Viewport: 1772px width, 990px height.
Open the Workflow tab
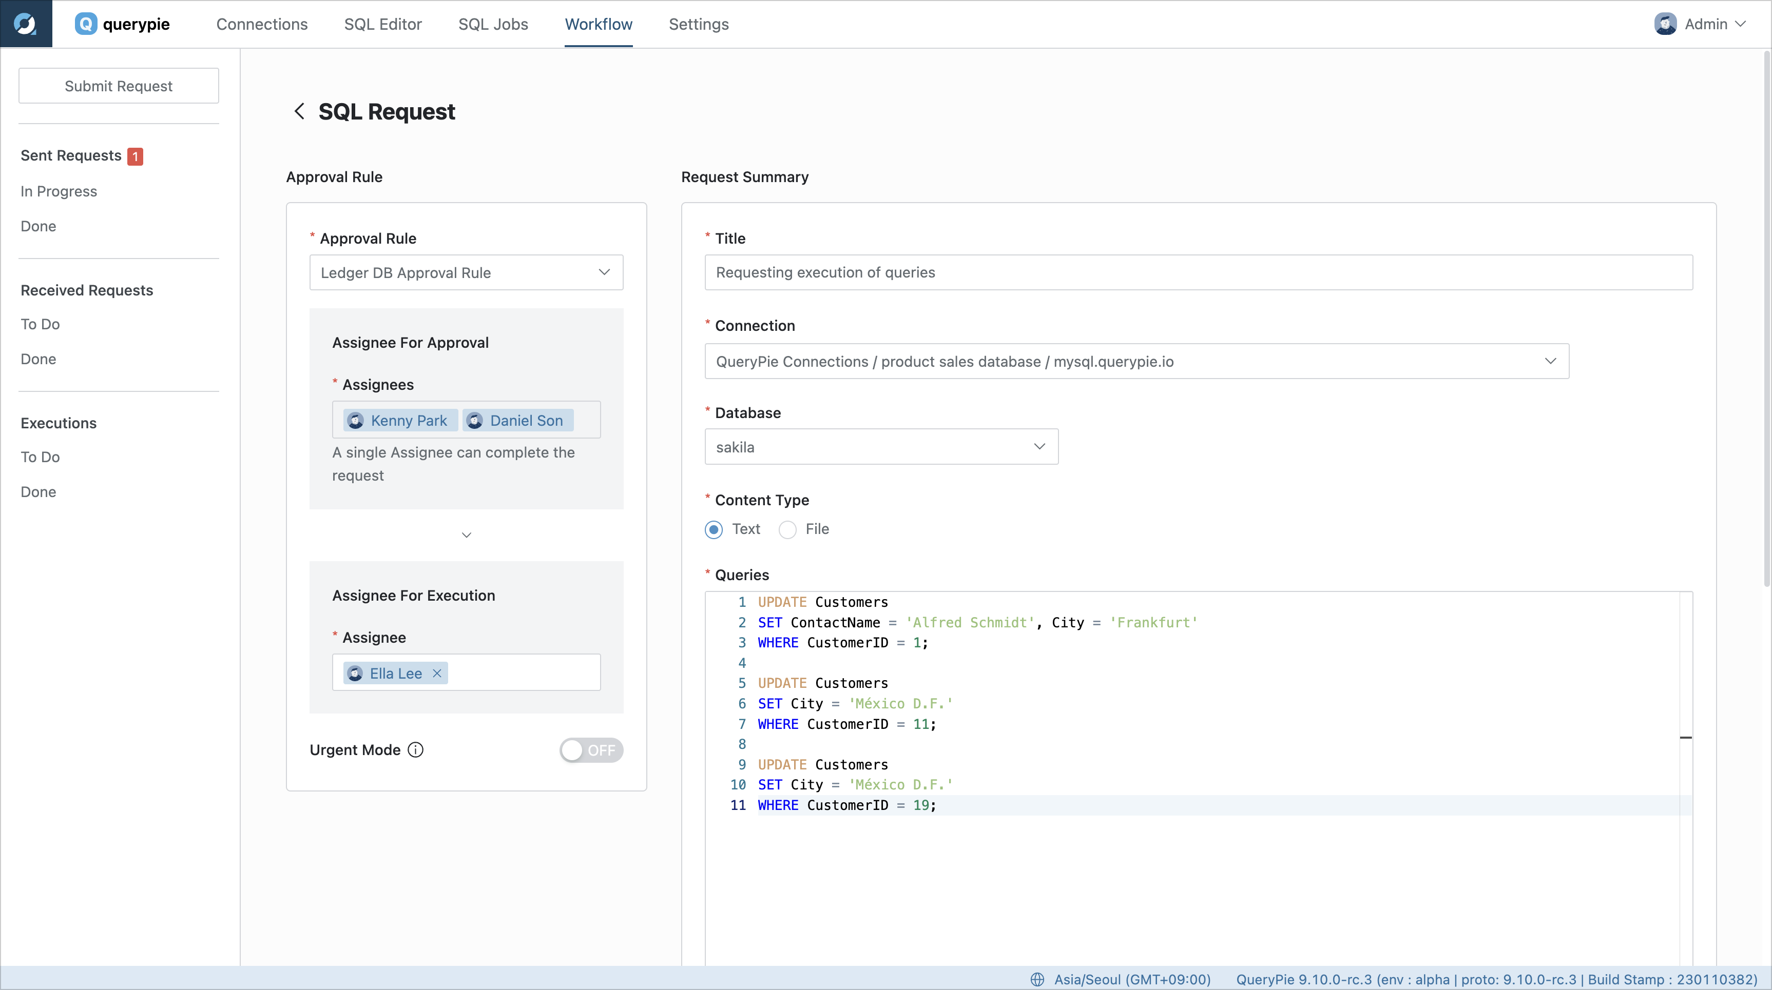(599, 24)
